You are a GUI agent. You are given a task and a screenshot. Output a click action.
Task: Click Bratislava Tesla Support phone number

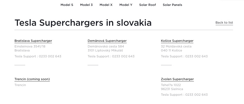point(50,56)
